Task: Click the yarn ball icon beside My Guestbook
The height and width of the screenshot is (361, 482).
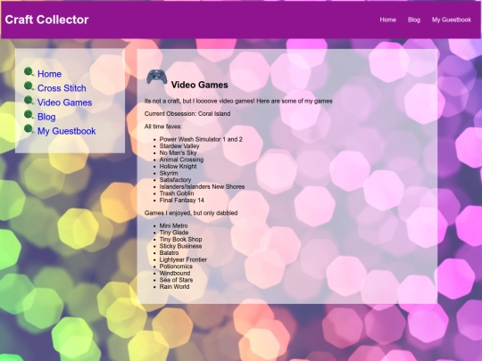Action: (x=29, y=129)
